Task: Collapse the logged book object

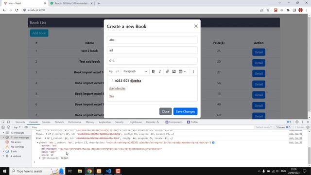Action: pyautogui.click(x=37, y=142)
